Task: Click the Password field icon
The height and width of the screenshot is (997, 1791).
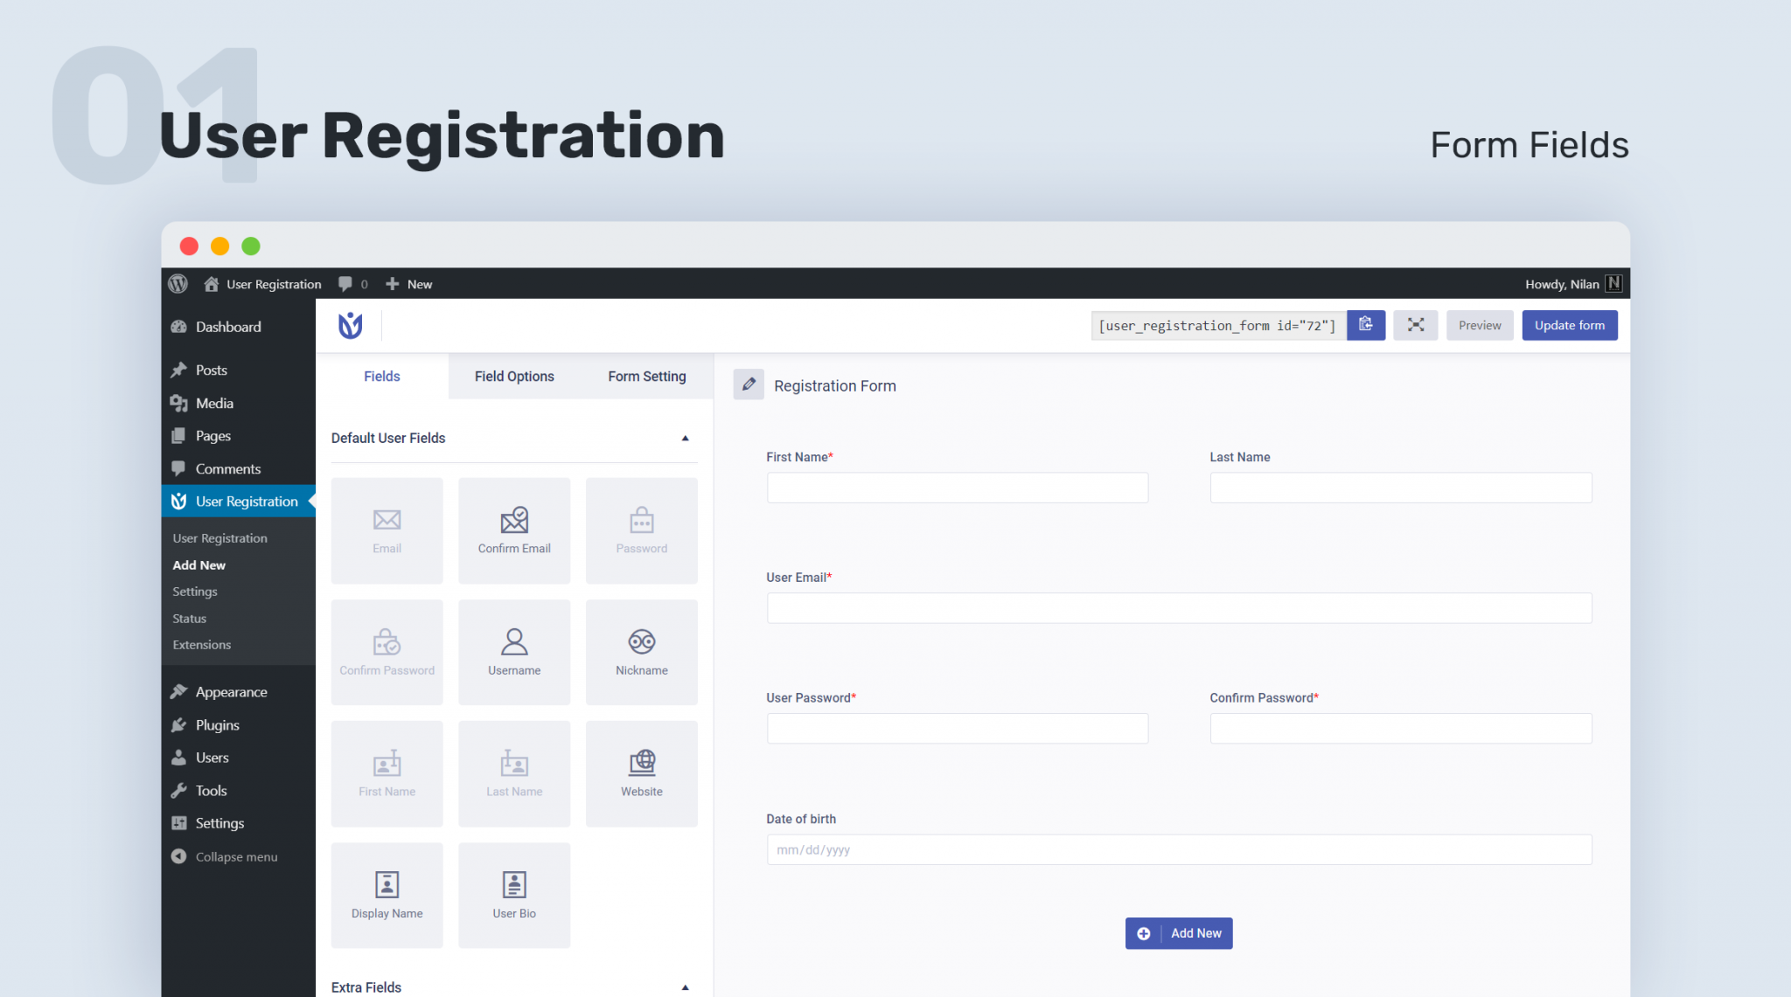Action: pos(640,519)
